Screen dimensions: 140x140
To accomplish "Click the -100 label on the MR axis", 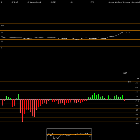I will click(x=137, y=123).
